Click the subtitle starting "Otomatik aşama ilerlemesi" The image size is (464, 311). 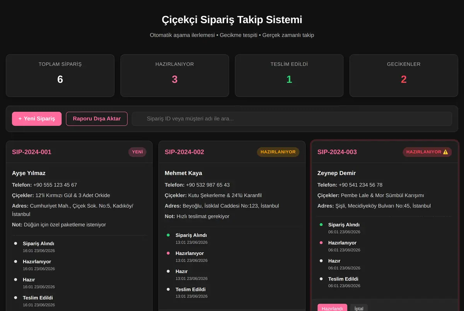pos(232,35)
